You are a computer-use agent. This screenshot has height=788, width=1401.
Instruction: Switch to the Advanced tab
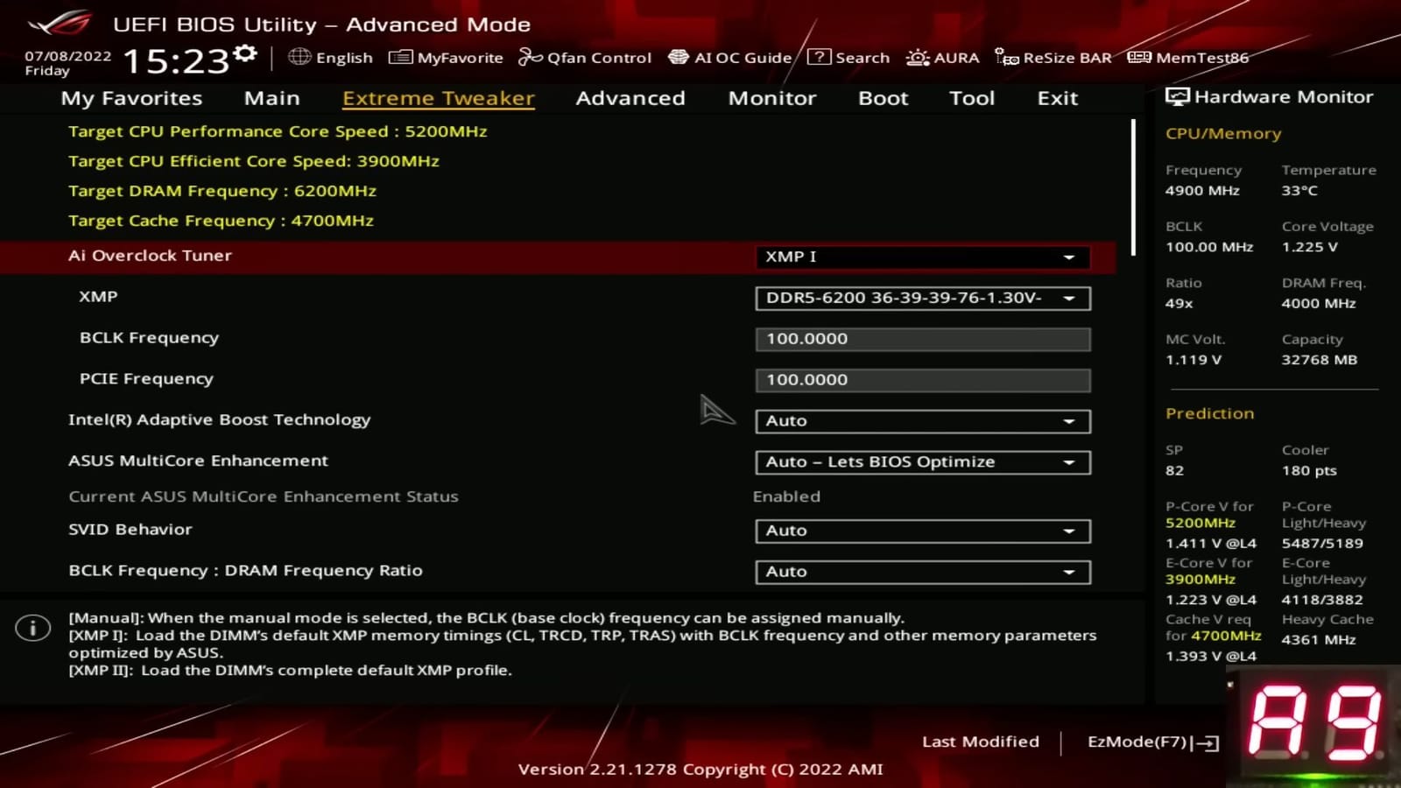630,98
